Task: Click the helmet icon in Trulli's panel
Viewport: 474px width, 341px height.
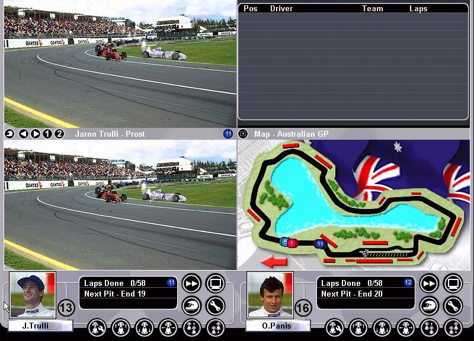Action: [x=191, y=306]
